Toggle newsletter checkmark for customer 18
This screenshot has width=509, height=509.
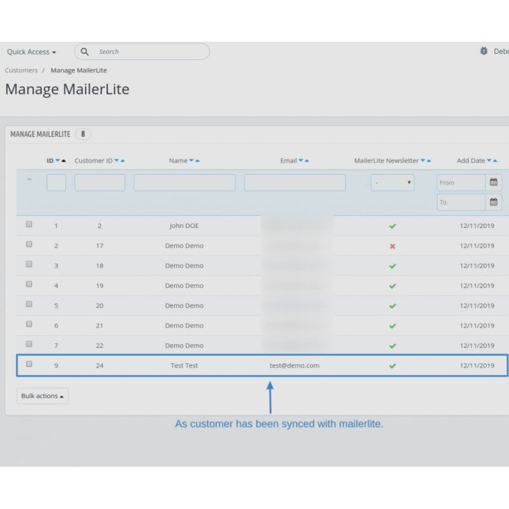point(393,266)
